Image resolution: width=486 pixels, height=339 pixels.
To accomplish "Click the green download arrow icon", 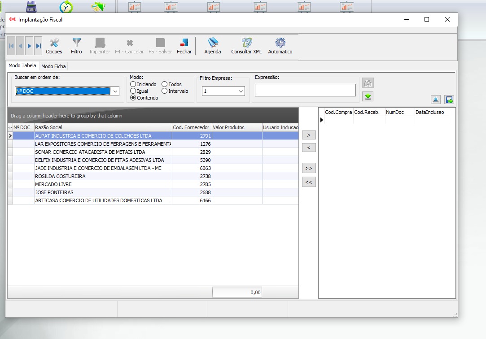I will 368,96.
